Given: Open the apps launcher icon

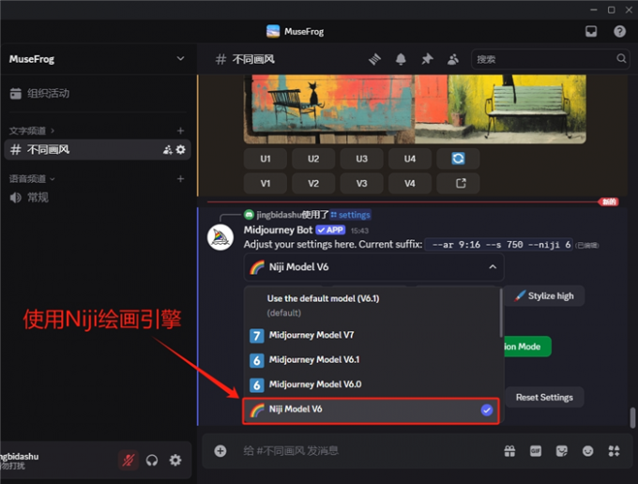Looking at the screenshot, I should (x=614, y=450).
